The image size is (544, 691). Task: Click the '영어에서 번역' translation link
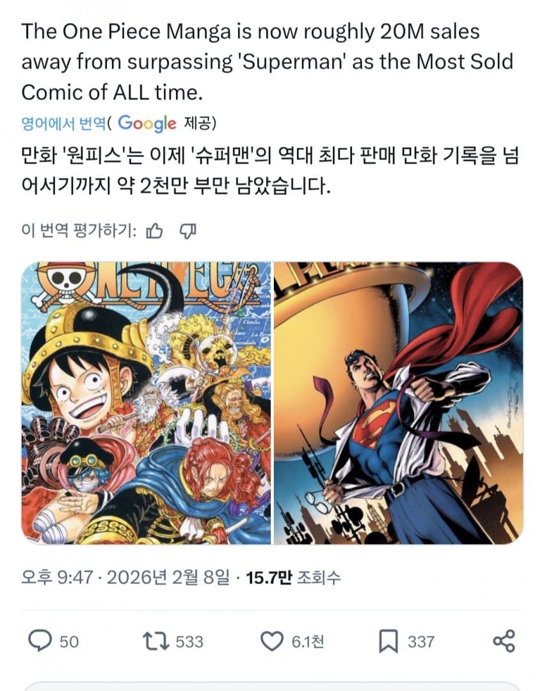[x=63, y=123]
